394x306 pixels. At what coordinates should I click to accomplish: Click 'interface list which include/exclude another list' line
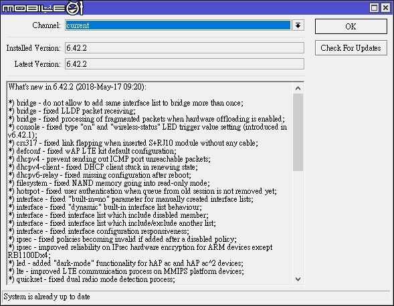(112, 223)
